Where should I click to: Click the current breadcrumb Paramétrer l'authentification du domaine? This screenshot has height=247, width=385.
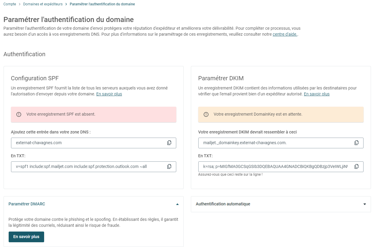coord(102,4)
